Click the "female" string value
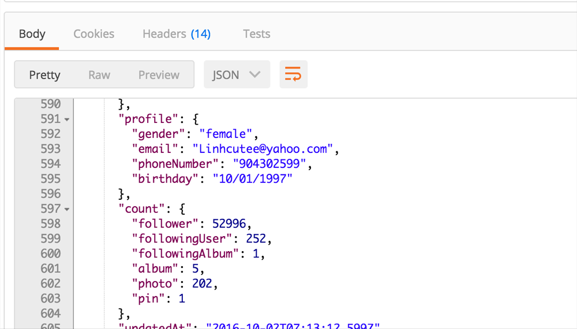The image size is (577, 329). [x=226, y=134]
